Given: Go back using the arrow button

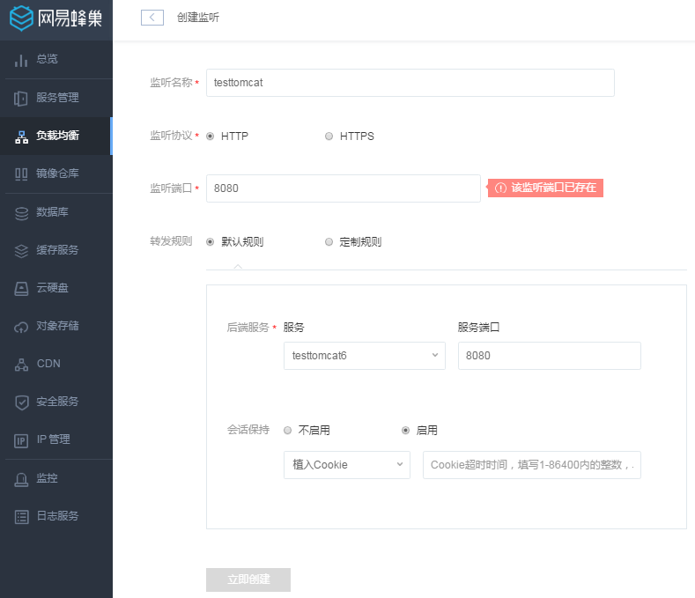Looking at the screenshot, I should click(152, 18).
